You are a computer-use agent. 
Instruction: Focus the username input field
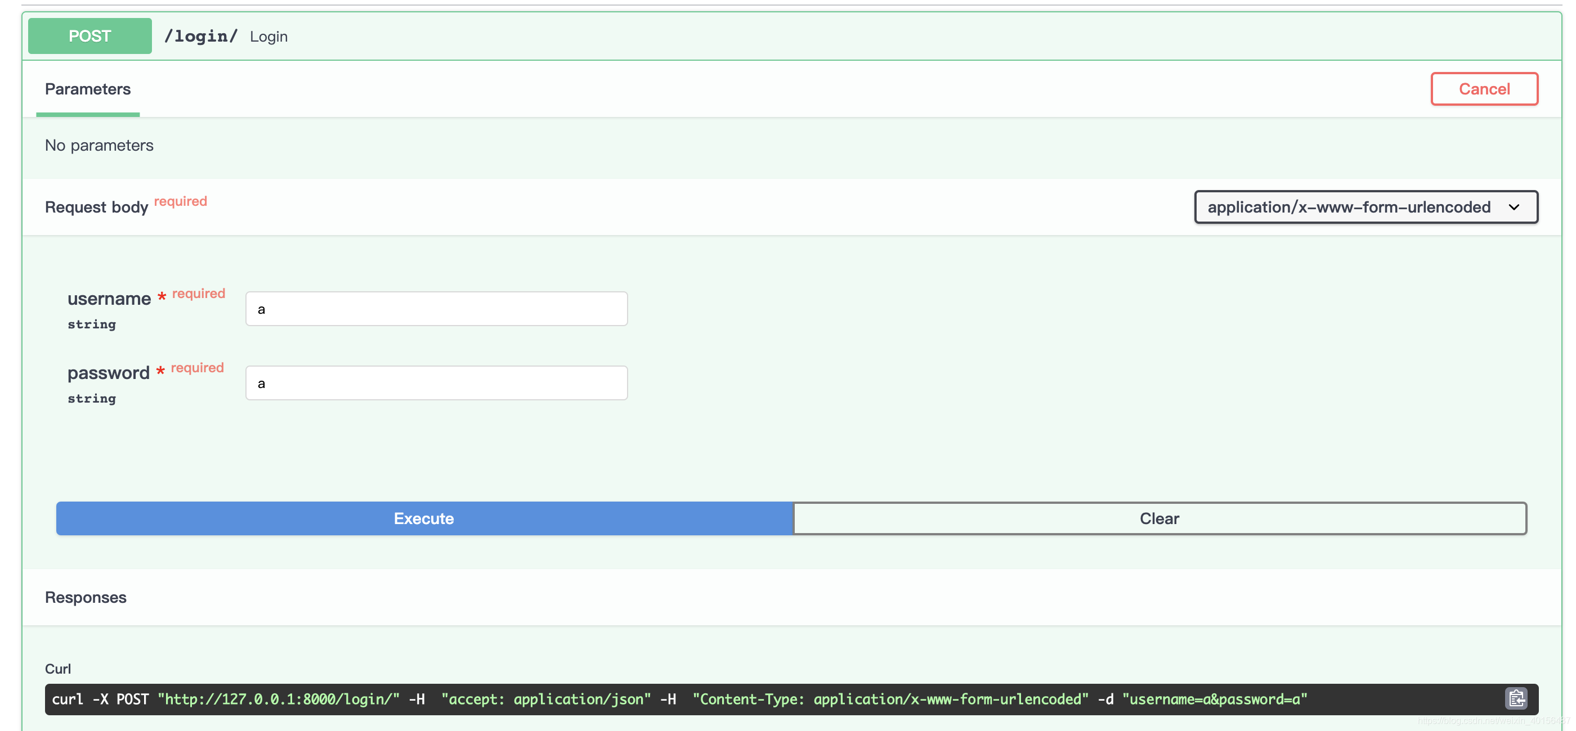(436, 309)
